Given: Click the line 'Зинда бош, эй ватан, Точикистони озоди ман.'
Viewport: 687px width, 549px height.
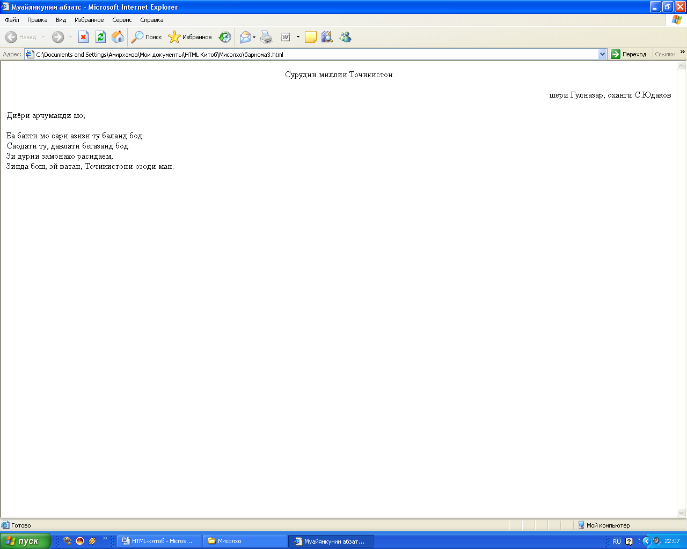Looking at the screenshot, I should (90, 166).
